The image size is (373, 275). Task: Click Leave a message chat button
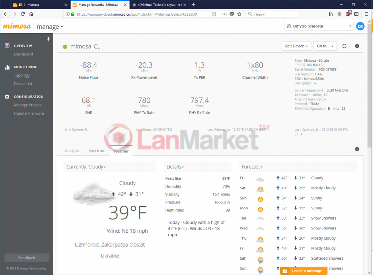pyautogui.click(x=303, y=271)
